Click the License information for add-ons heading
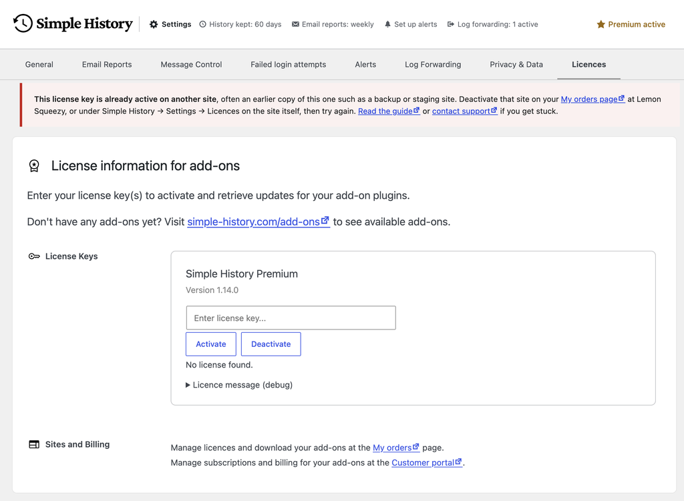Viewport: 684px width, 501px height. (145, 166)
